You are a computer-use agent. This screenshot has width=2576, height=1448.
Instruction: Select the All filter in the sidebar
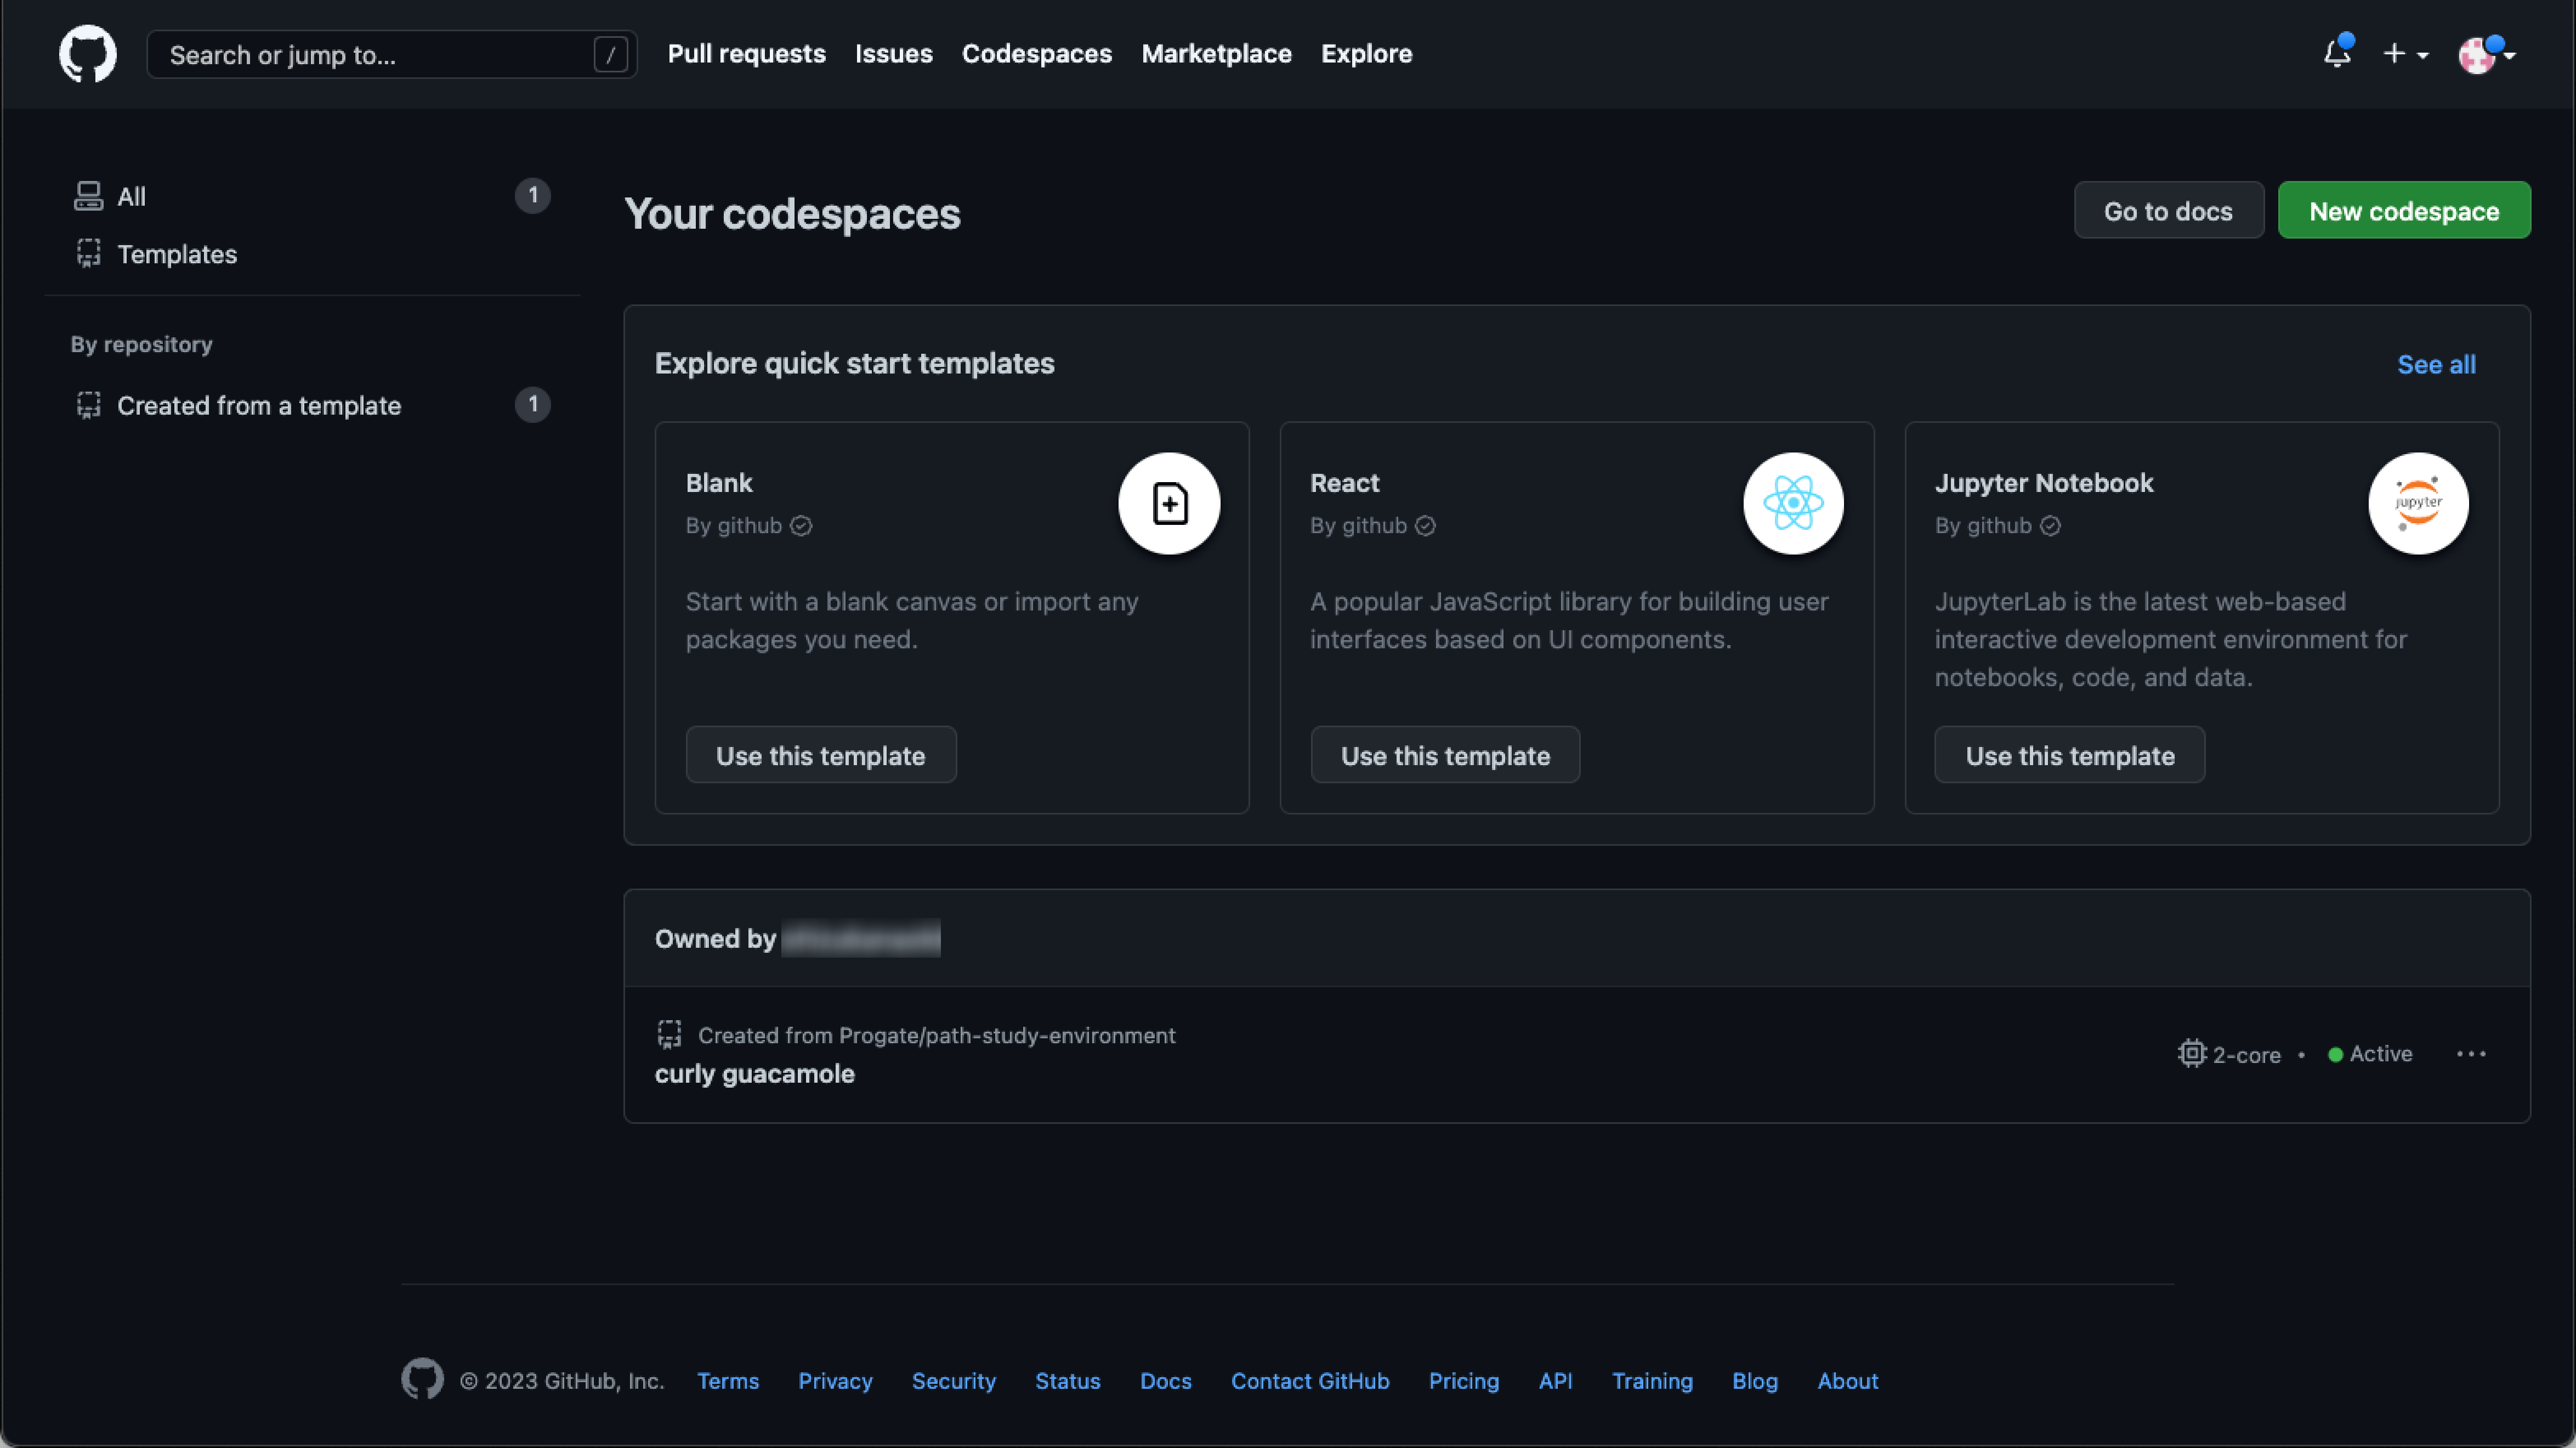pos(130,196)
